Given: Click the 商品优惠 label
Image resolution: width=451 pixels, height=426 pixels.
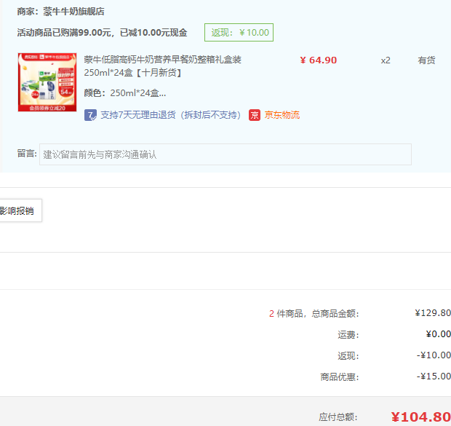Looking at the screenshot, I should click(x=340, y=376).
